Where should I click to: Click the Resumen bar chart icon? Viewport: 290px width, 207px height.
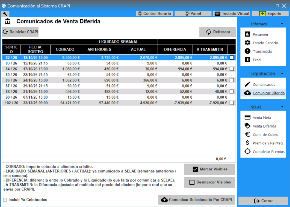(x=247, y=34)
